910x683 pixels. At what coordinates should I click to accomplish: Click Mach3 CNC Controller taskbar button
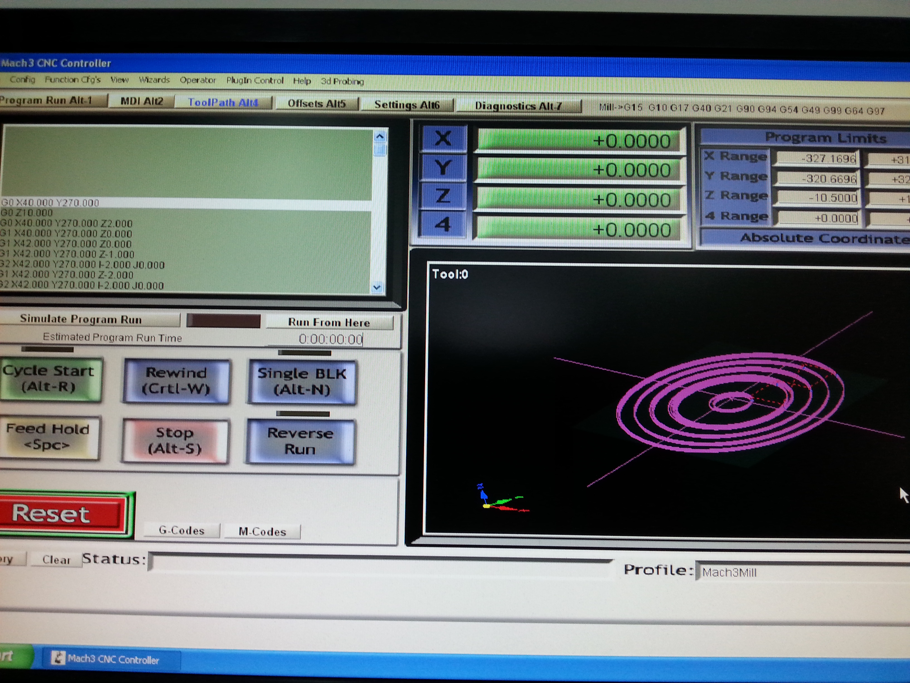pyautogui.click(x=112, y=659)
